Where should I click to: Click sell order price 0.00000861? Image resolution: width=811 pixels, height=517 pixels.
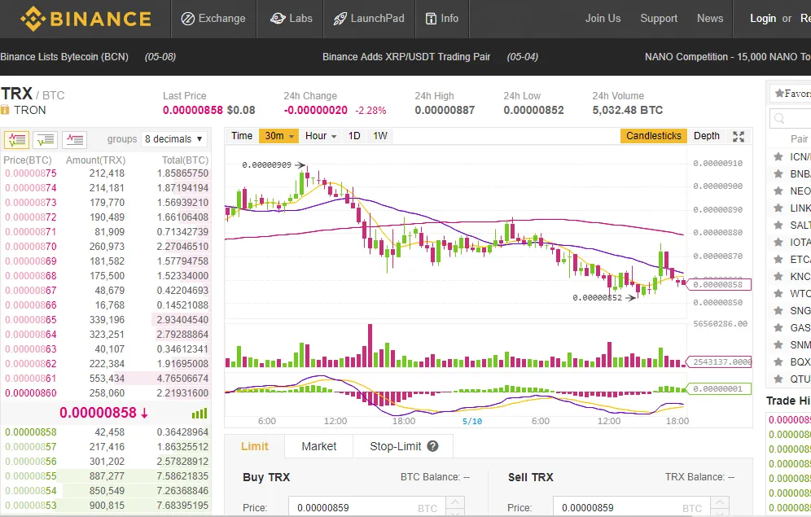point(30,379)
